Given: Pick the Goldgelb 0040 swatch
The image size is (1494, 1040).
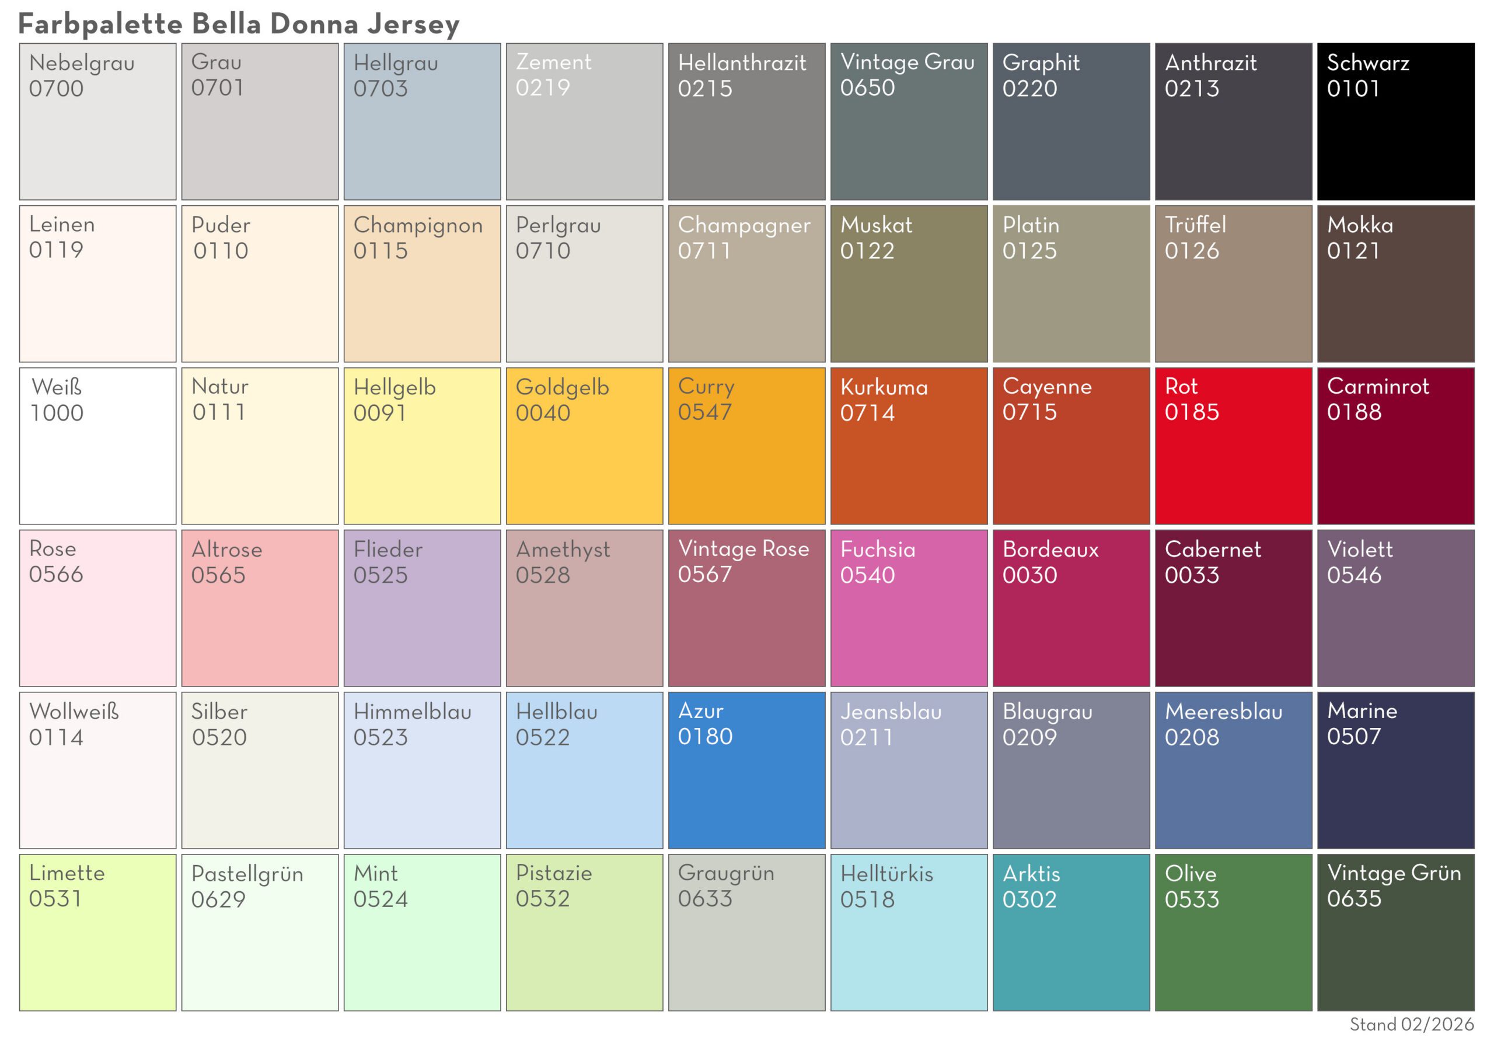Looking at the screenshot, I should [x=582, y=446].
